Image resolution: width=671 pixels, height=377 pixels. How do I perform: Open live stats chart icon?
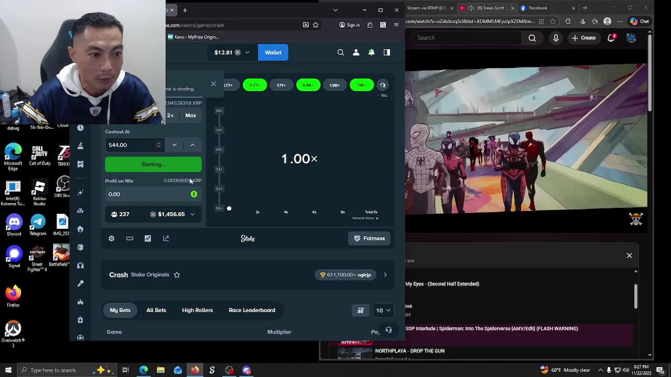click(148, 238)
